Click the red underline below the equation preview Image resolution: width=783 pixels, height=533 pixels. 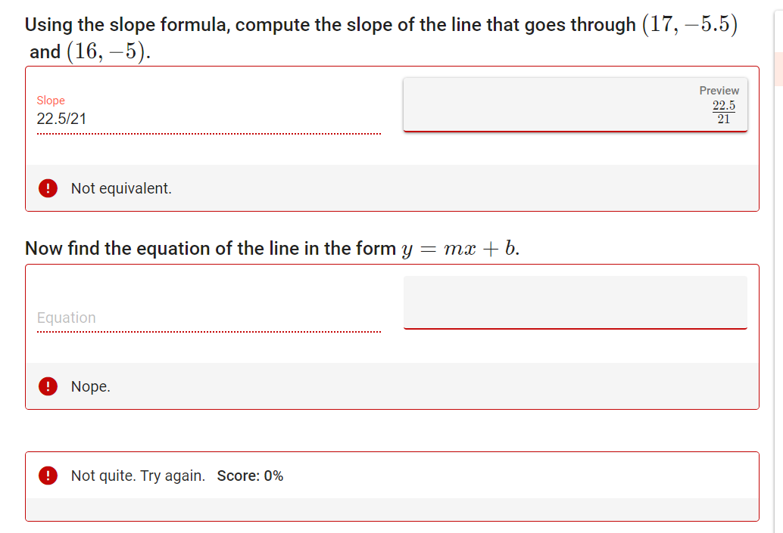tap(575, 328)
